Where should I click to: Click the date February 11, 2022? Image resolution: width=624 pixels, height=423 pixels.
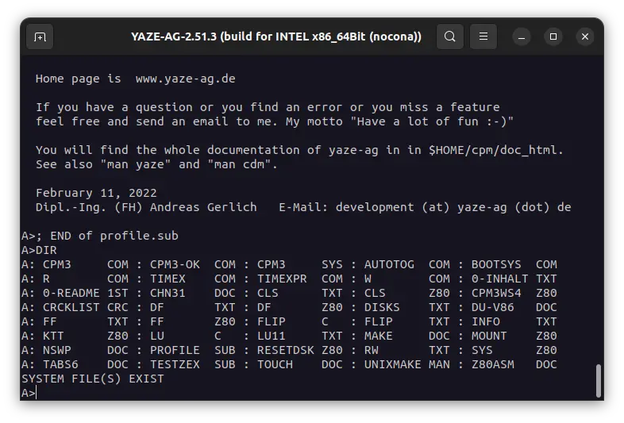tap(96, 193)
